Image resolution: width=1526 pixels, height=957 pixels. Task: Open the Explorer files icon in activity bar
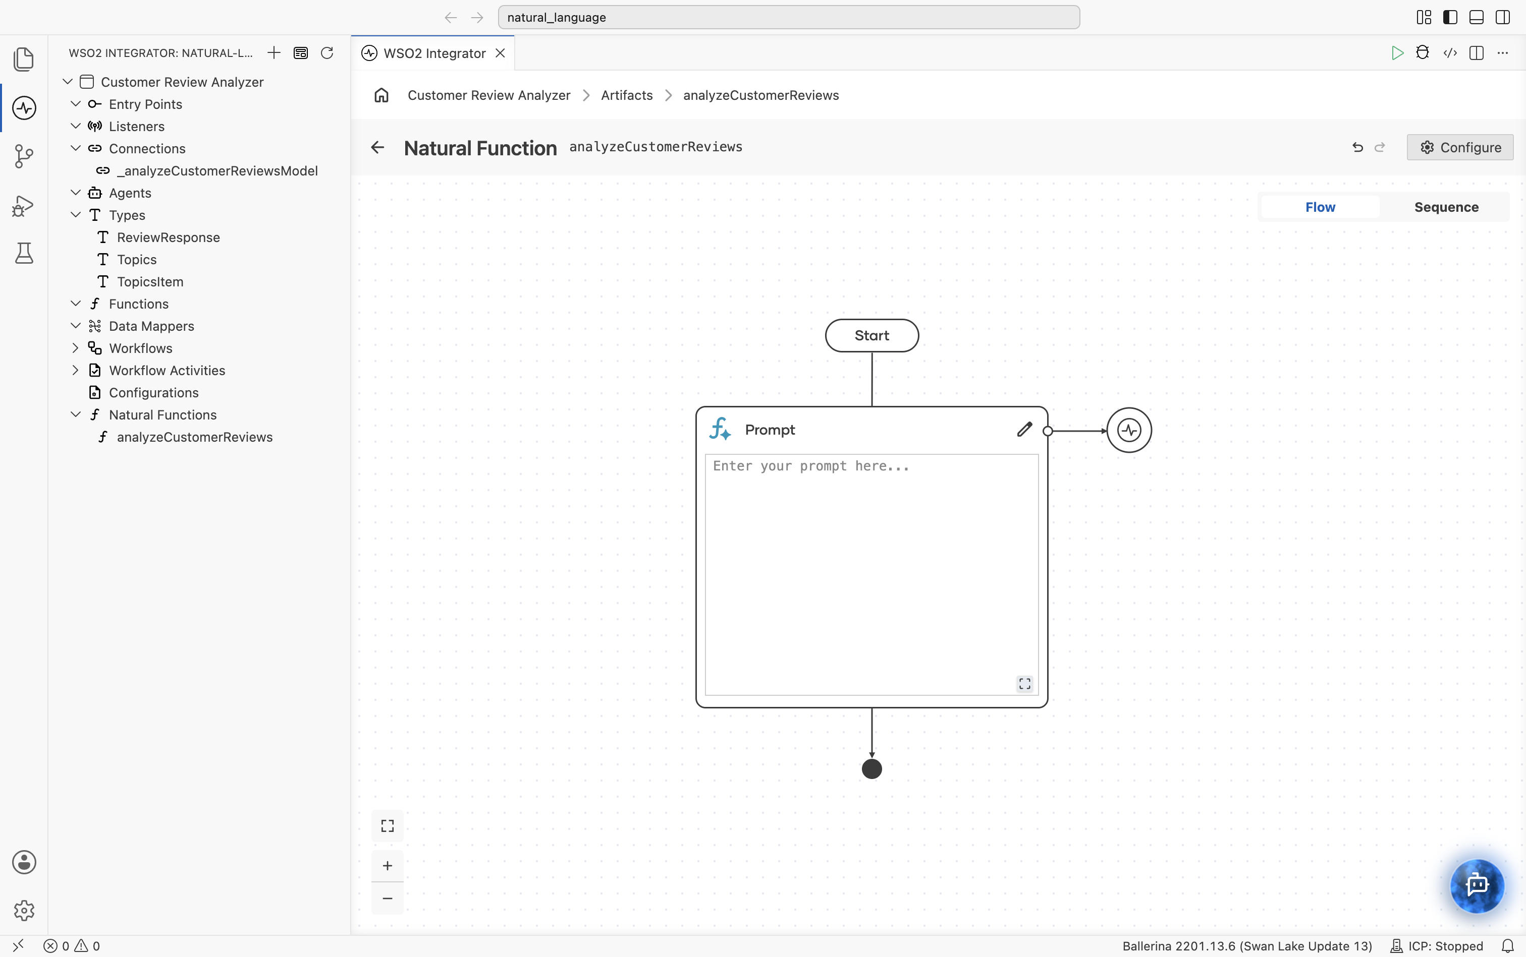[x=23, y=59]
